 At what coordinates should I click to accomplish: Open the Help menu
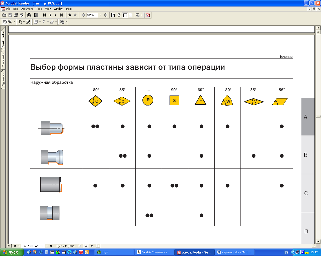69,9
